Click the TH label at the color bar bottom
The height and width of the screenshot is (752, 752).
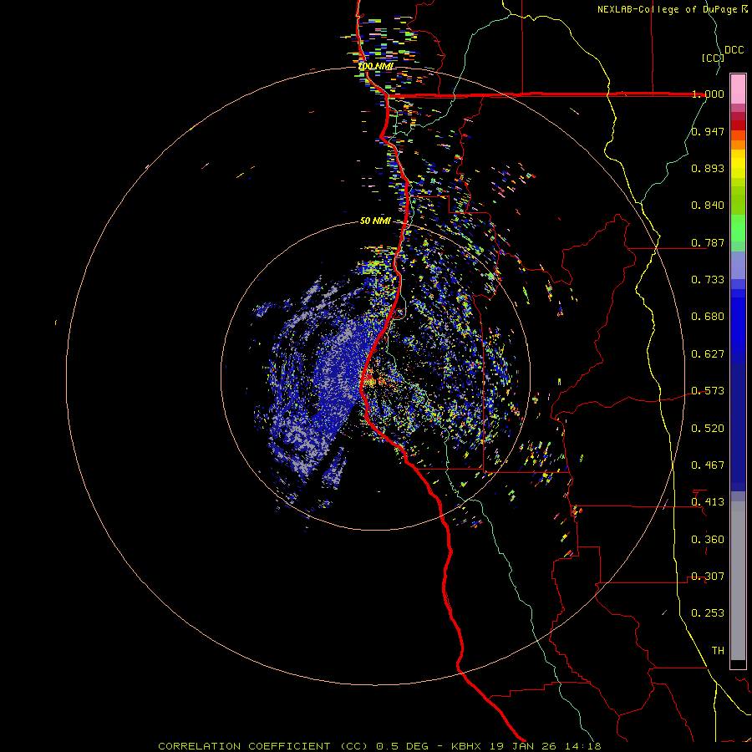718,651
